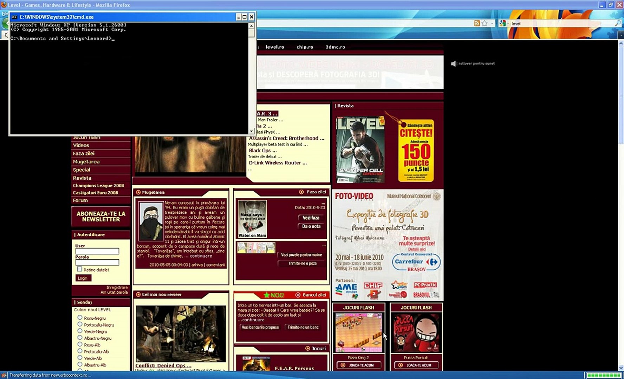Open the cmd.exe window system menu icon
Image resolution: width=624 pixels, height=379 pixels.
[x=14, y=17]
